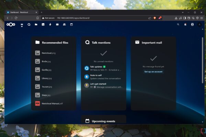The height and width of the screenshot is (137, 206).
Task: Expand the tab search chevron
Action: pos(183,12)
